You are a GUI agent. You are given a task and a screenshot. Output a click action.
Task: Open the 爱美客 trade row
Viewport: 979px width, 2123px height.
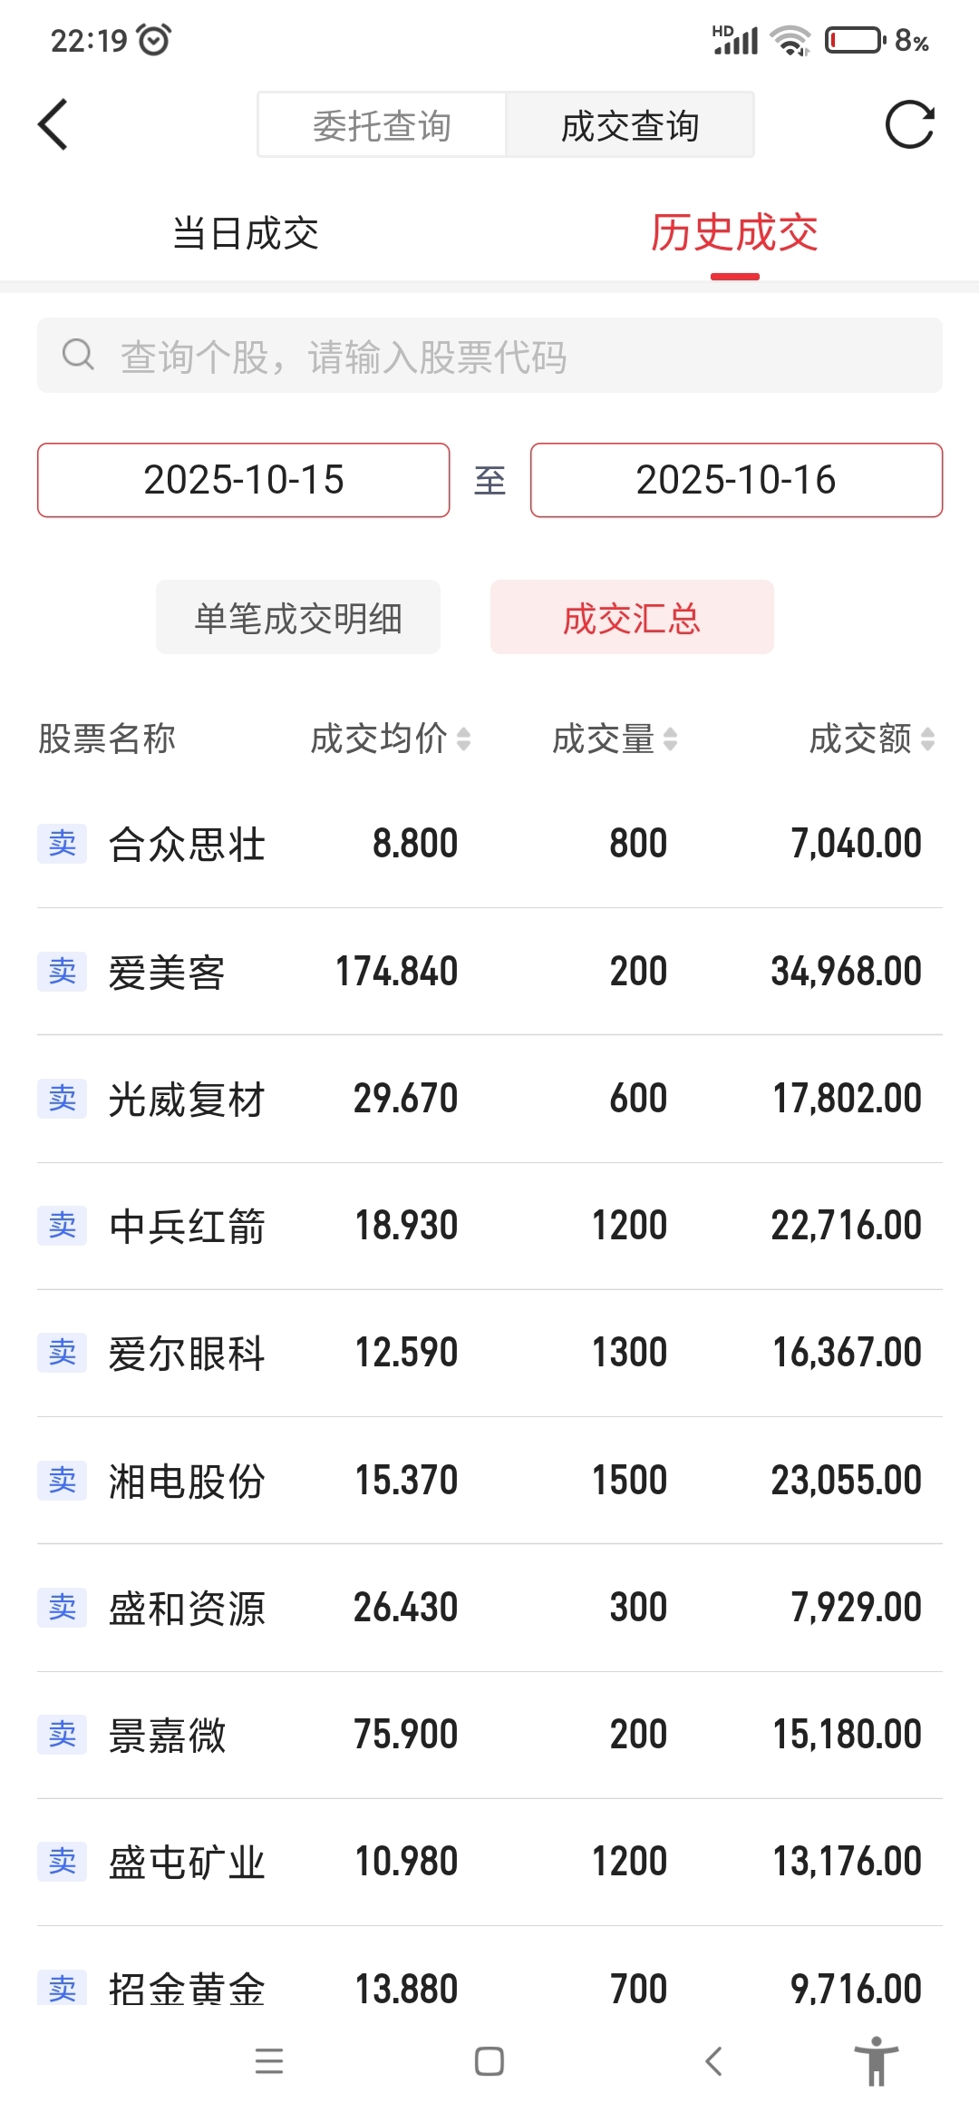pos(489,972)
